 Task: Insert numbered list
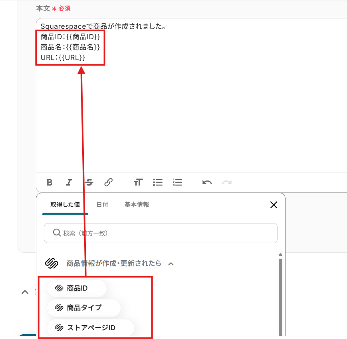point(177,182)
